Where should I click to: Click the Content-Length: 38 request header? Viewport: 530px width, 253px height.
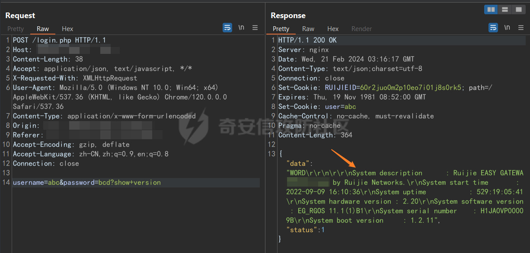(x=48, y=59)
